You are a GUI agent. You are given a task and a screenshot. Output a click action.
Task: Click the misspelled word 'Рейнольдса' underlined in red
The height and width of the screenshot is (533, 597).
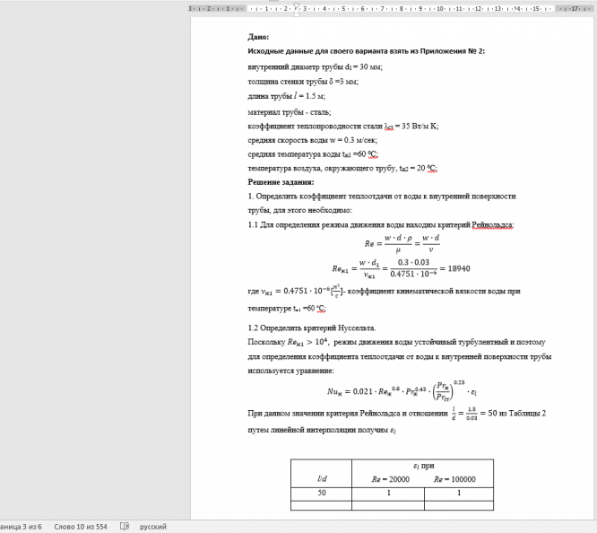(492, 225)
